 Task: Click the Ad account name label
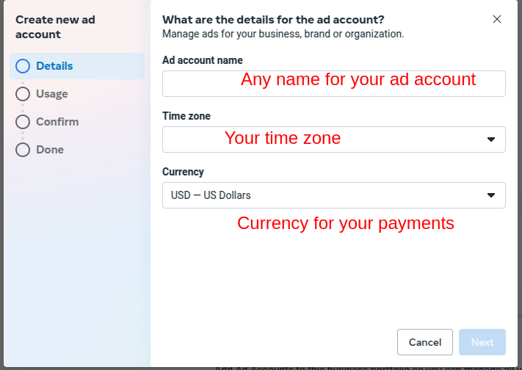pos(203,60)
